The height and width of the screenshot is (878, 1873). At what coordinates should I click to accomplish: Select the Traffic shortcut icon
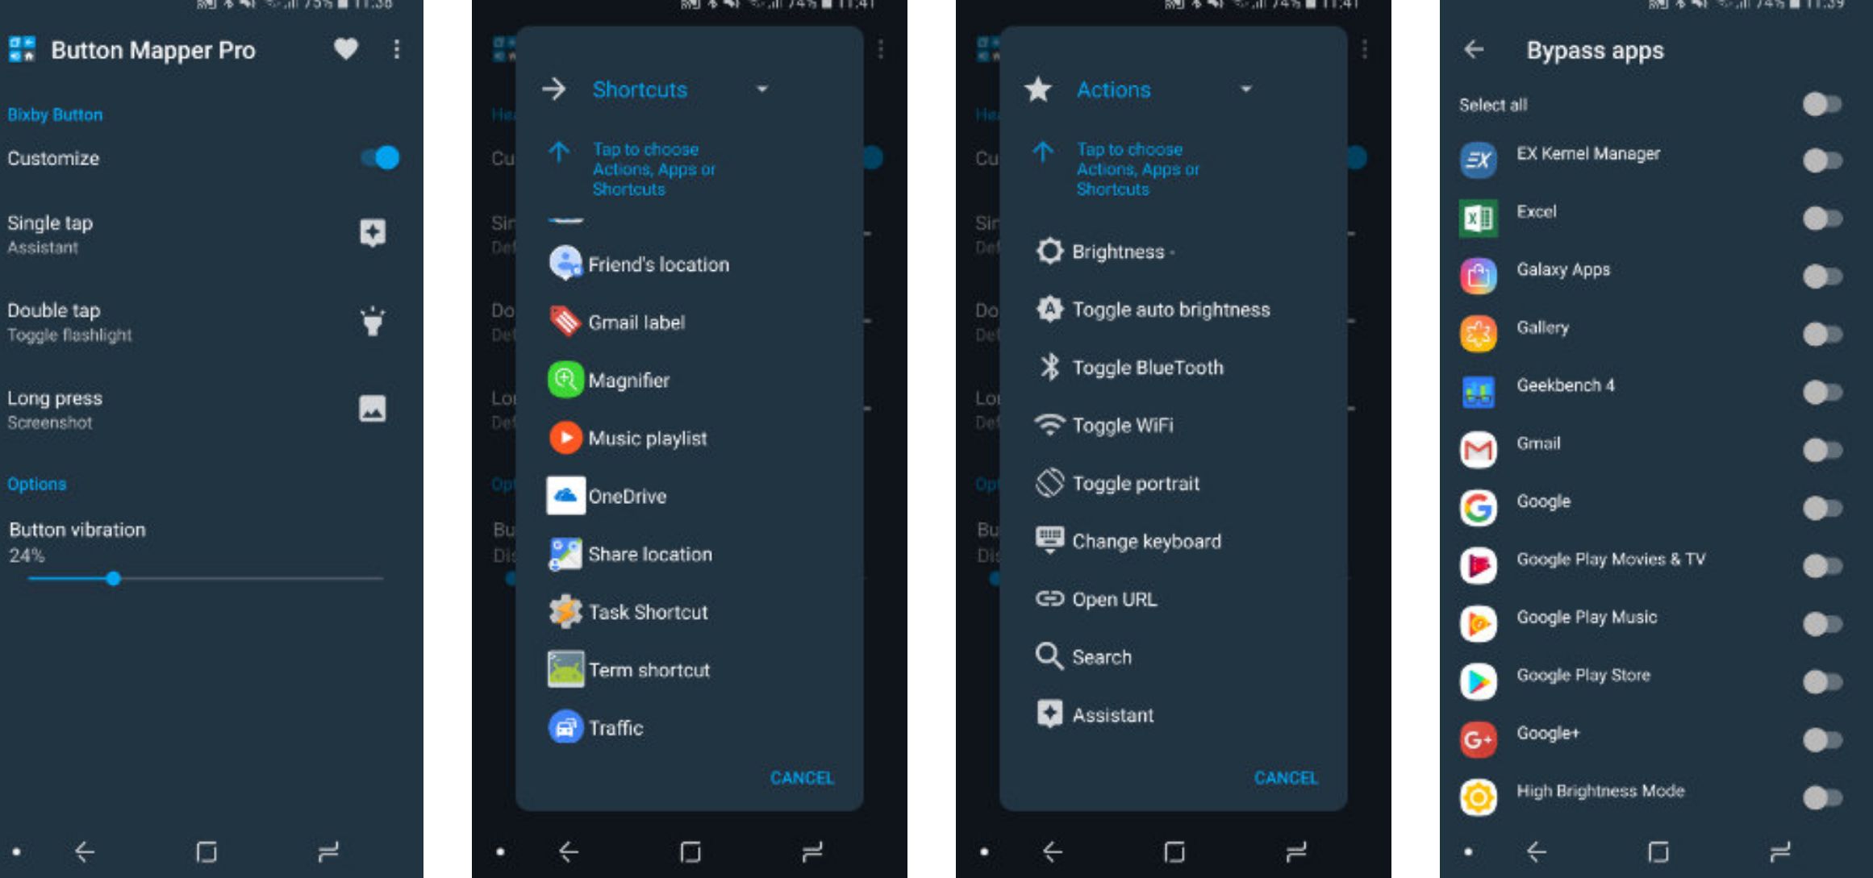[x=564, y=729]
